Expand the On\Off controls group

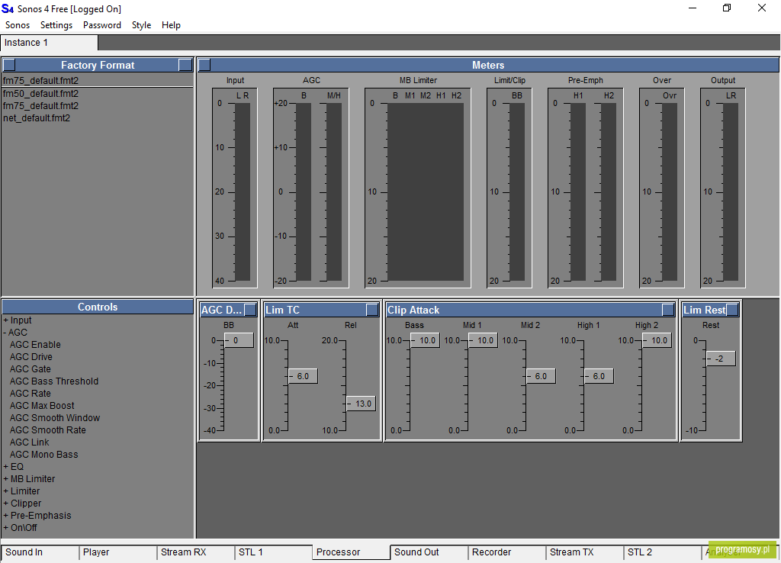pos(6,528)
